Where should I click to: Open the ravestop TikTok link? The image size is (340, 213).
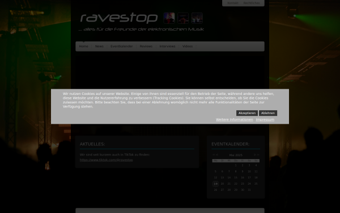[x=107, y=160]
